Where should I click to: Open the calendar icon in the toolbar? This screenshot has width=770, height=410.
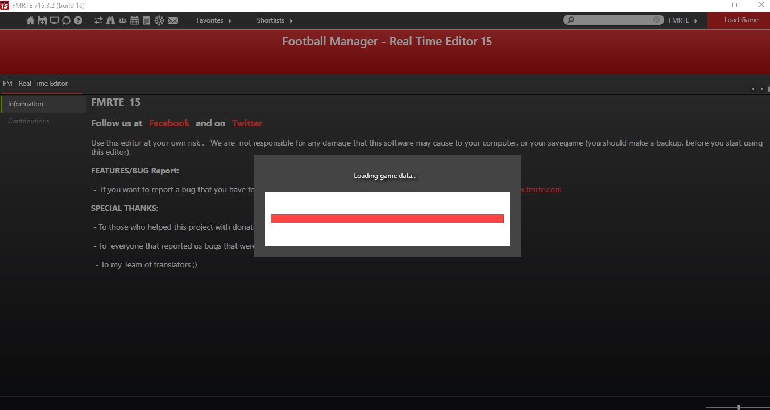[134, 20]
